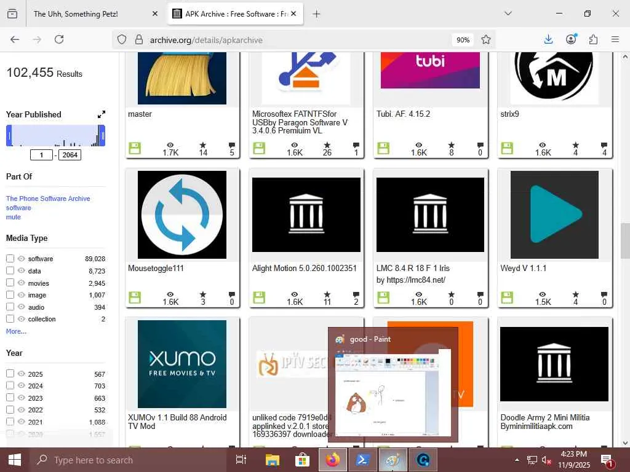
Task: Expand the Year Published histogram
Action: point(102,114)
